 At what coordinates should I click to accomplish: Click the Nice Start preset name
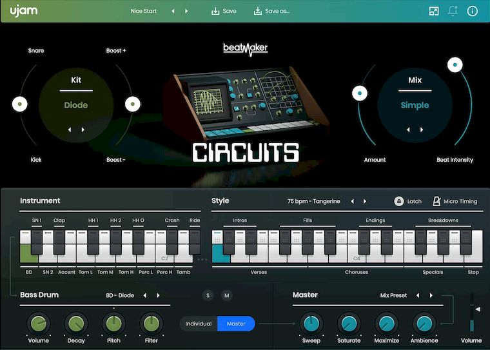143,11
